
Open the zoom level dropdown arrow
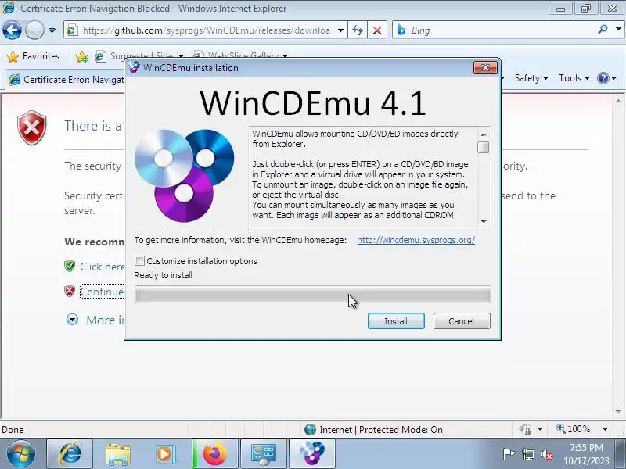click(x=605, y=429)
